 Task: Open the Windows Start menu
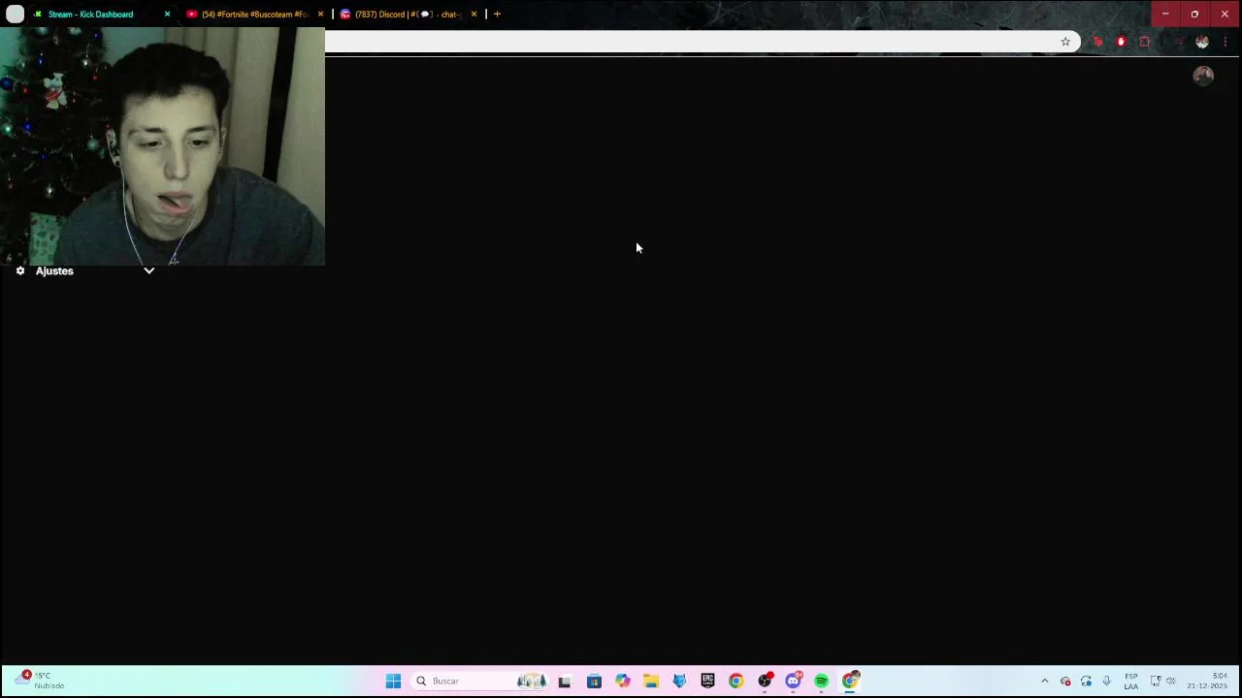[x=393, y=682]
